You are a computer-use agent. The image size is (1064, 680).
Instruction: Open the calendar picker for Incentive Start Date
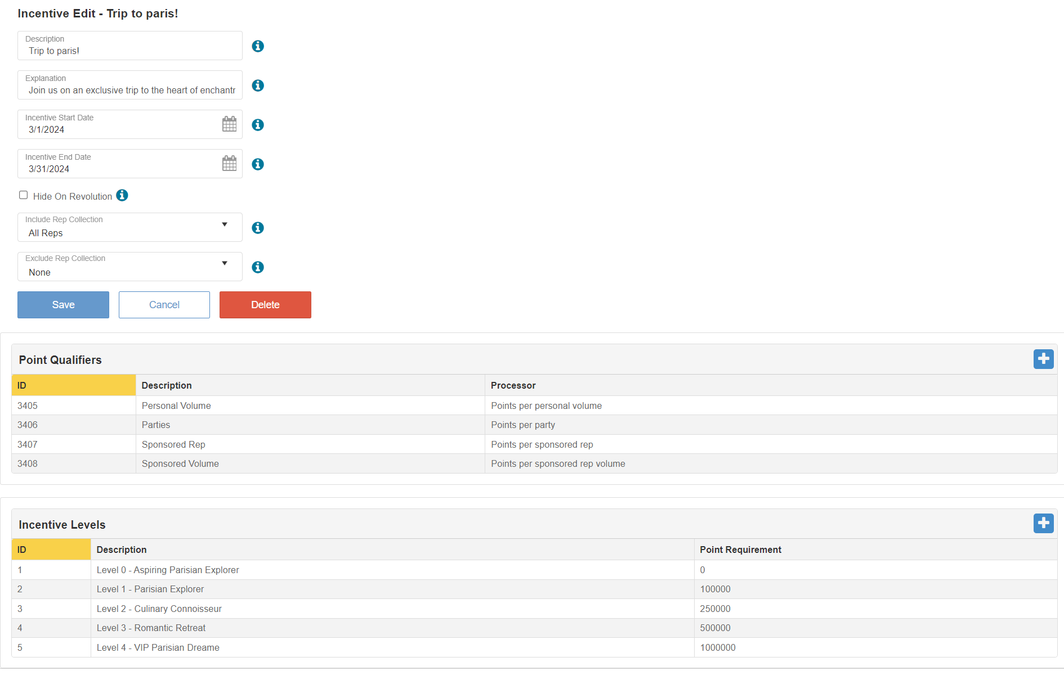[229, 124]
